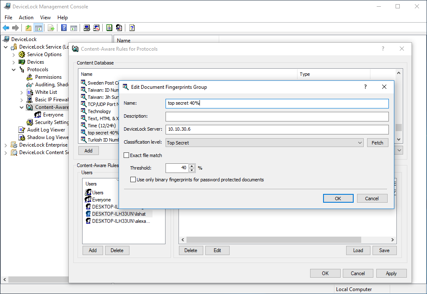The image size is (427, 294).
Task: Confirm with OK in Edit Document Fingerprints Group
Action: (338, 199)
